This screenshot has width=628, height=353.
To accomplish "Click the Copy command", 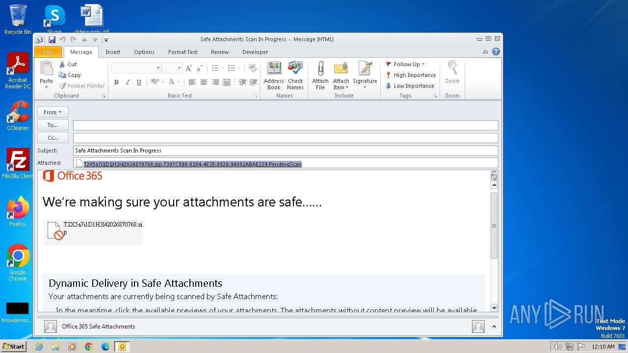I will pyautogui.click(x=70, y=75).
